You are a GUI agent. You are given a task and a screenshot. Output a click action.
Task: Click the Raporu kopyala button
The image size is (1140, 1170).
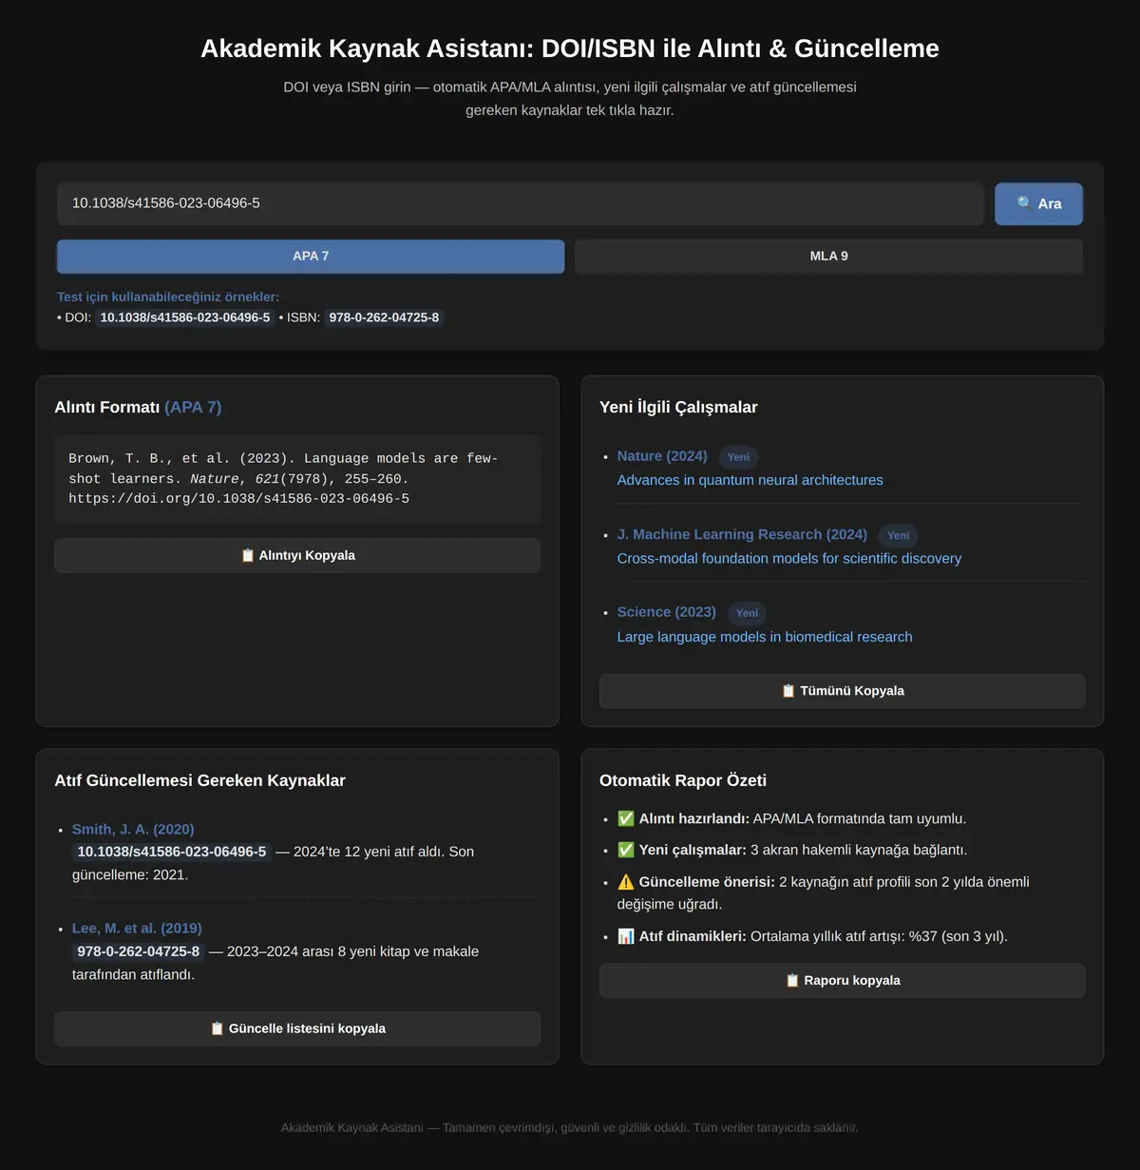coord(842,981)
